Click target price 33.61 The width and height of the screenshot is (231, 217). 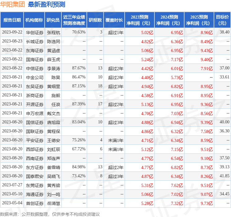click(224, 77)
